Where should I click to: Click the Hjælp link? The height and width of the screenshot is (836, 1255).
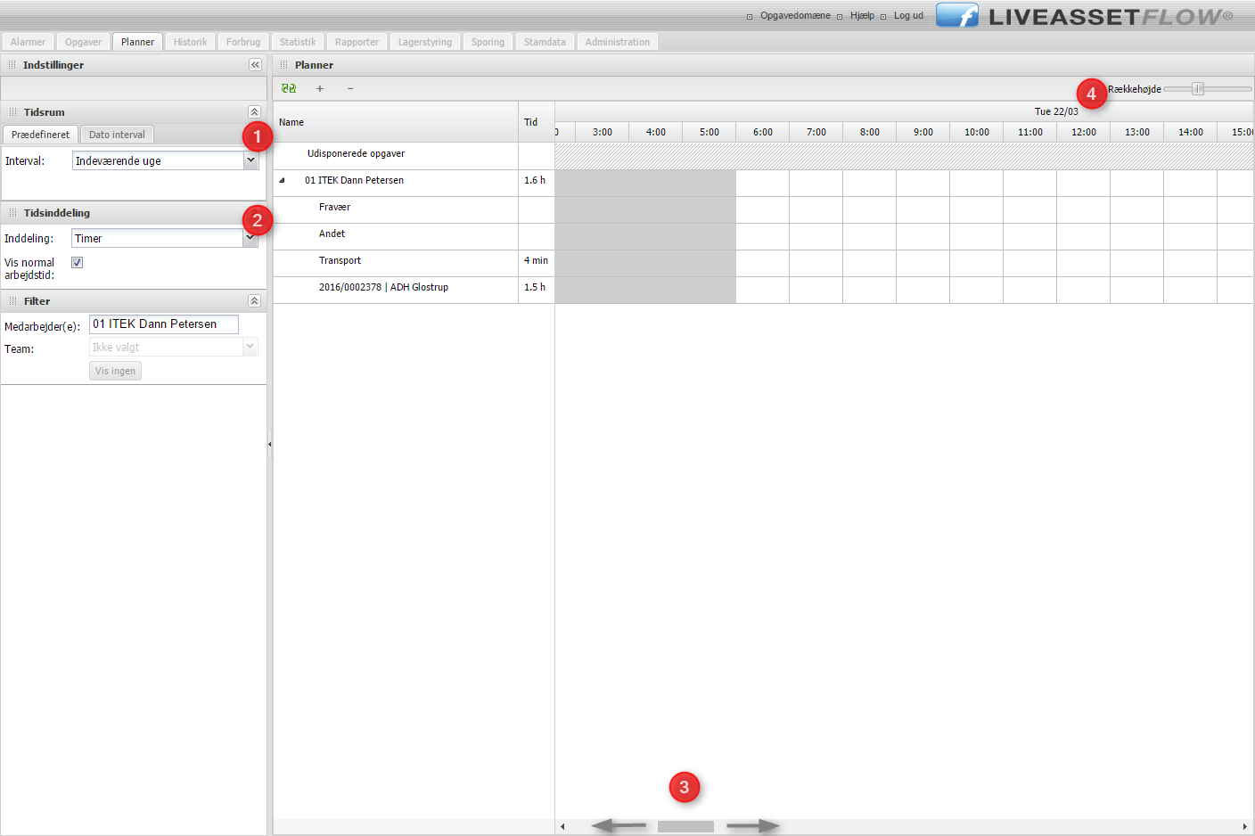pyautogui.click(x=862, y=16)
